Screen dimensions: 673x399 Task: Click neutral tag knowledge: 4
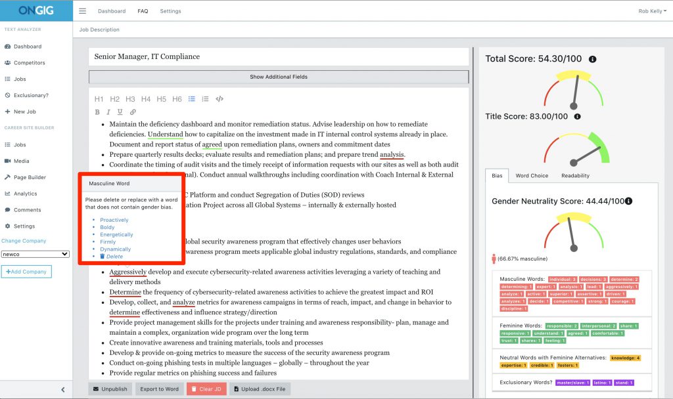point(626,358)
